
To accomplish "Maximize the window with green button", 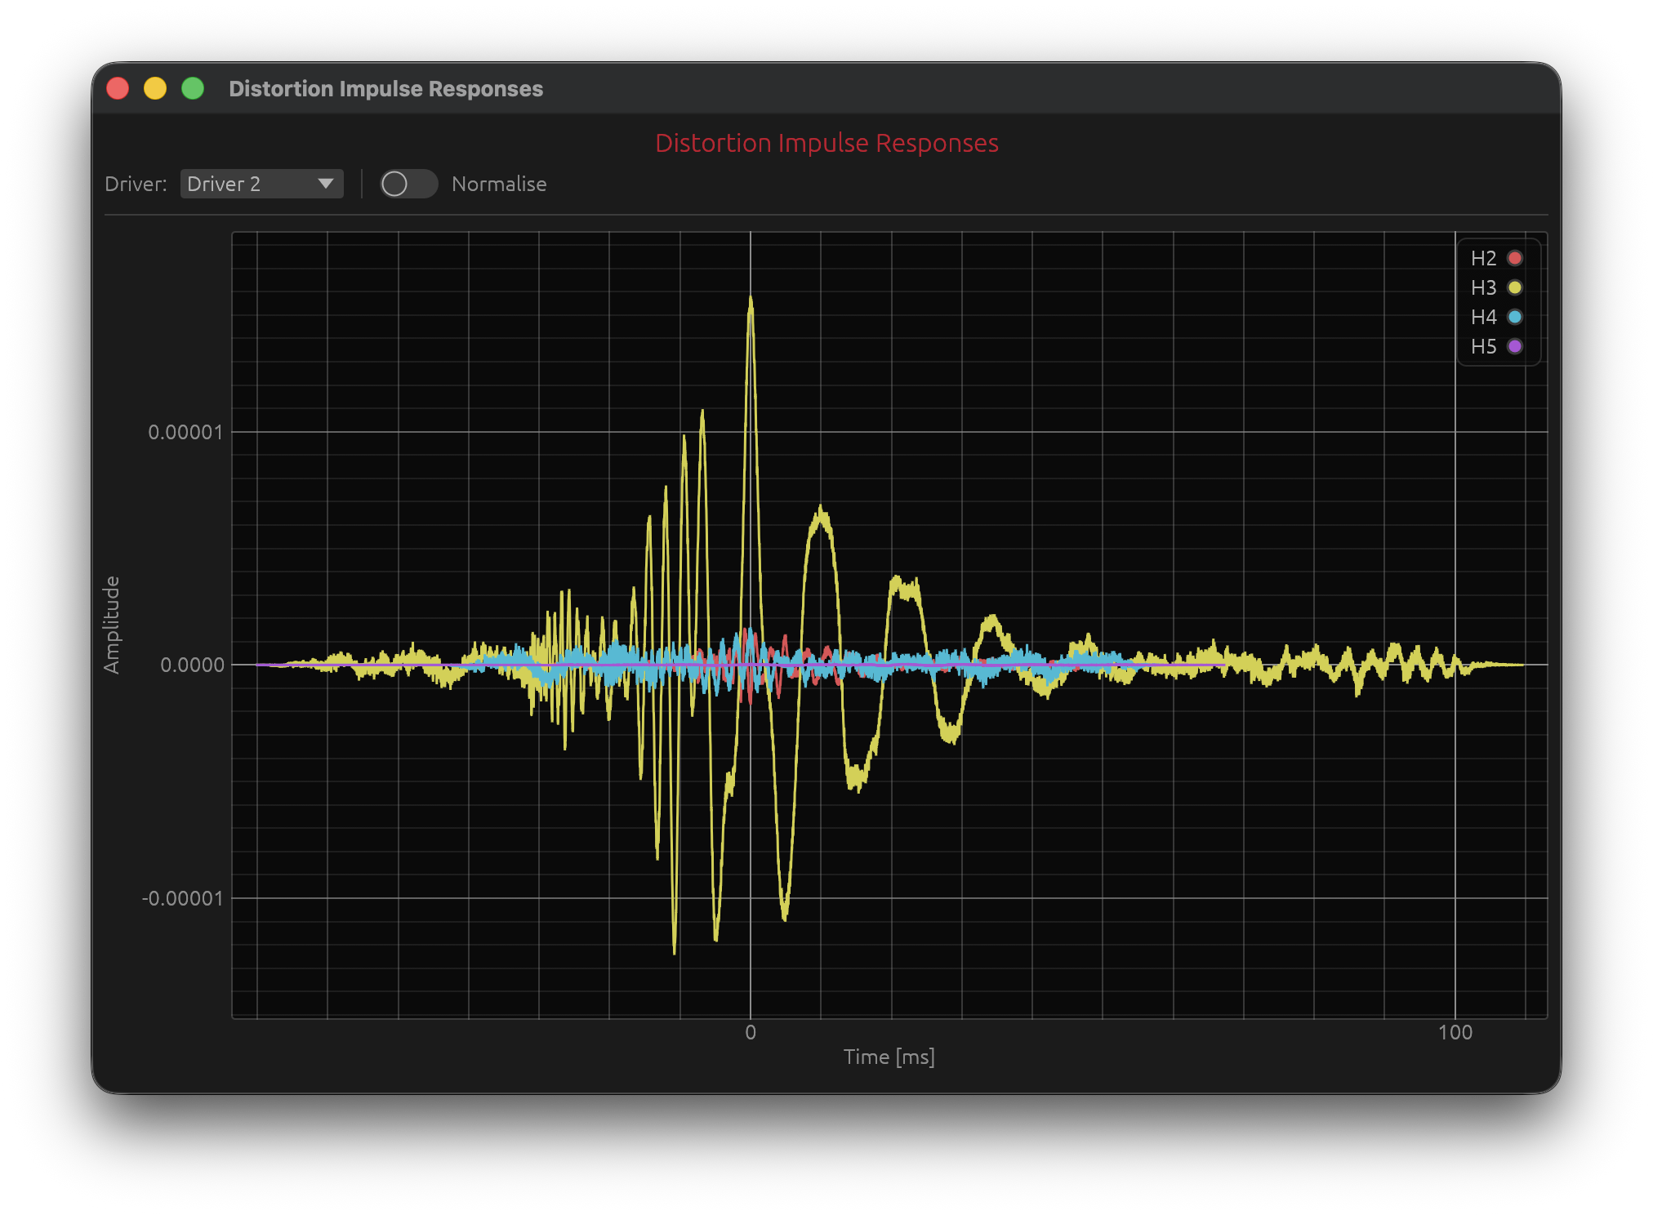I will point(193,88).
